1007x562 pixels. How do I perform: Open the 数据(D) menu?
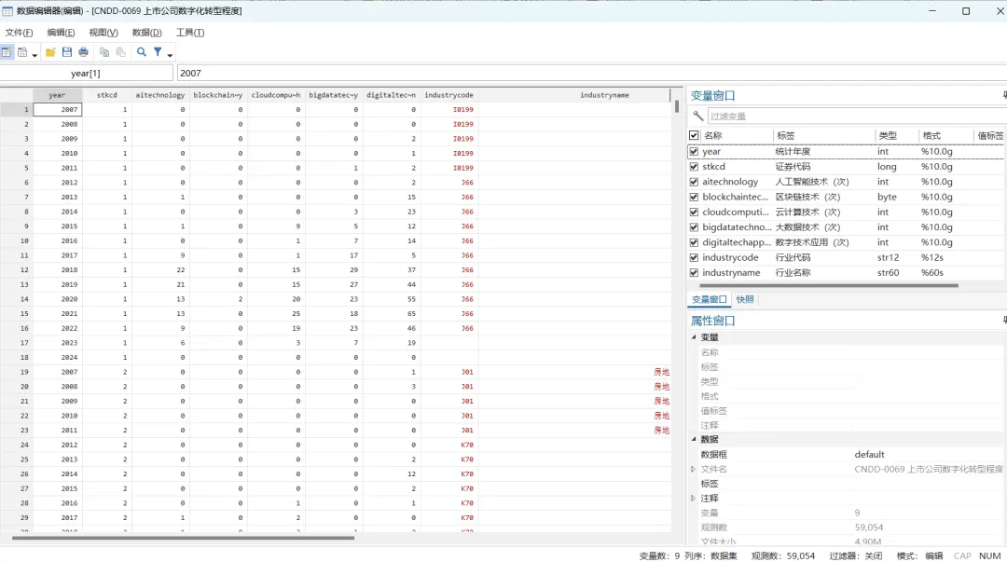tap(146, 32)
